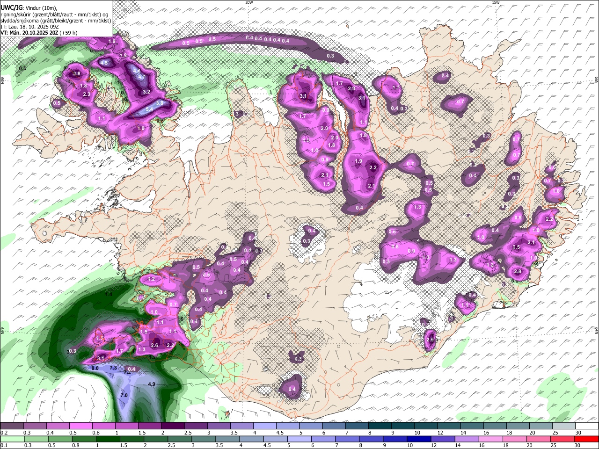Click the 4.9 precipitation value on the map
Image resolution: width=599 pixels, height=449 pixels.
click(151, 384)
